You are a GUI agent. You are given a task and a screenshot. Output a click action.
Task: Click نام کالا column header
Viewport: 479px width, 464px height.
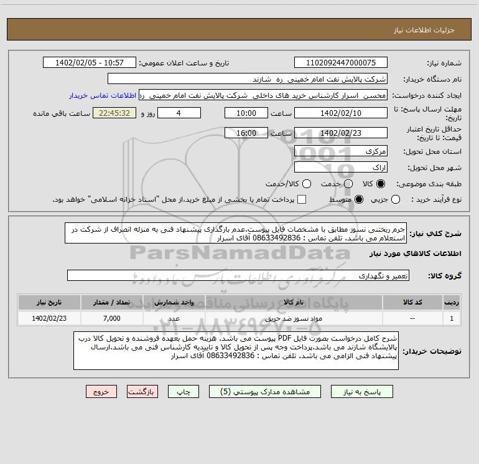tap(294, 303)
